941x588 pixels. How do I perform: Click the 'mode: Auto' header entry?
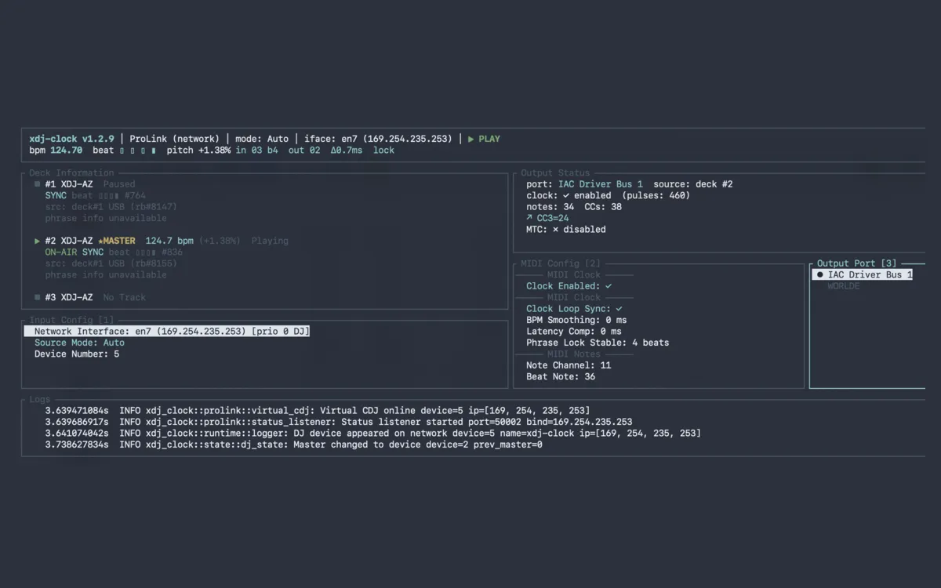pos(262,139)
